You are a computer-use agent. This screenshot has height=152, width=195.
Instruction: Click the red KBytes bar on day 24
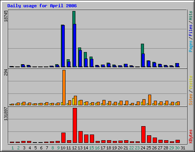coord(143,135)
